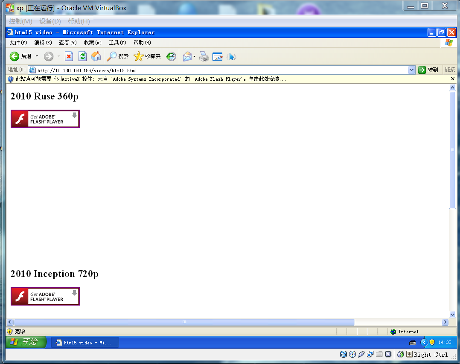Click the vertical scrollbar thumb
The image size is (460, 364).
point(452,150)
